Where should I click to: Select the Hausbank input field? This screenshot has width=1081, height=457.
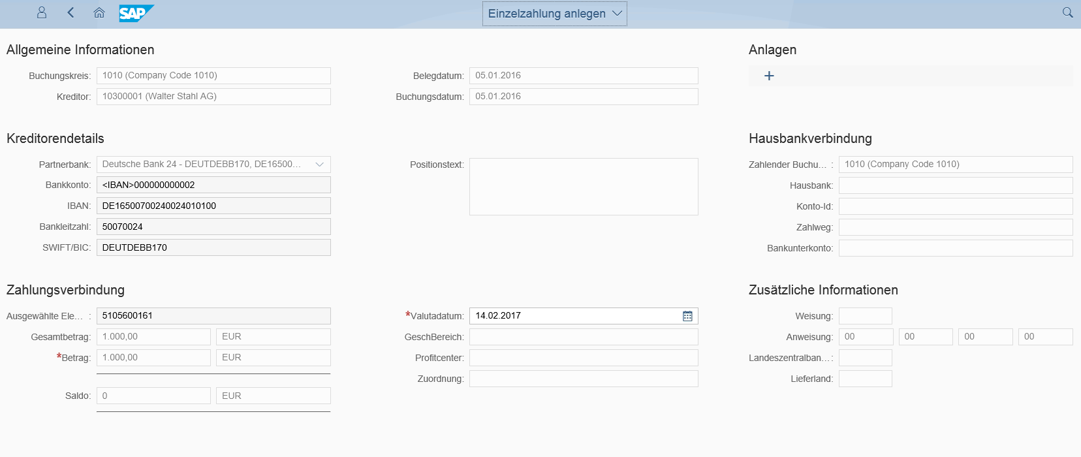point(955,185)
